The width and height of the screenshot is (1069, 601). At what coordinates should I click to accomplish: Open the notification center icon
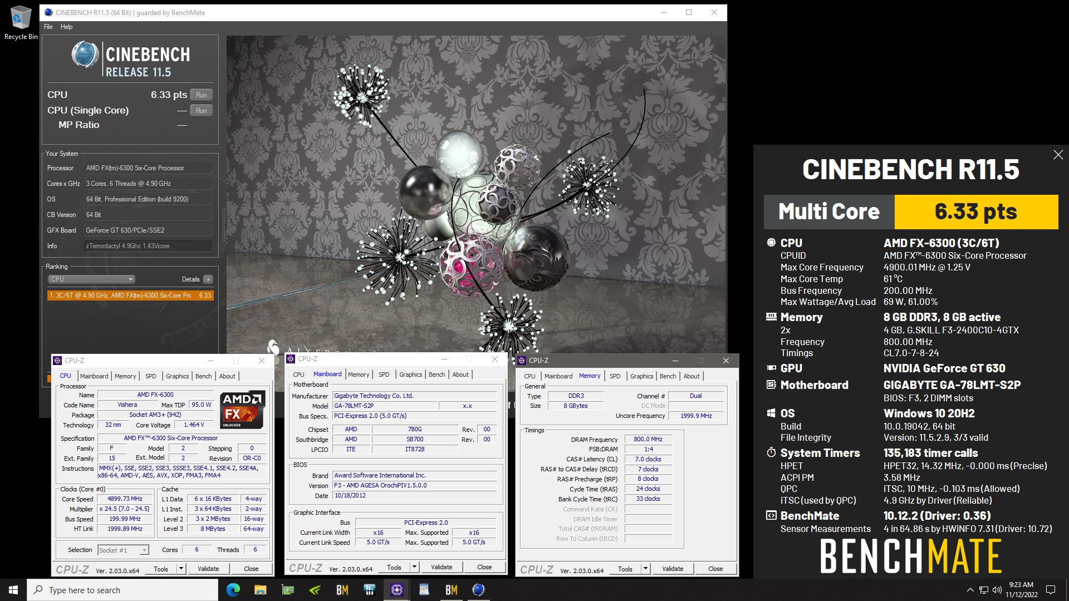click(1051, 590)
